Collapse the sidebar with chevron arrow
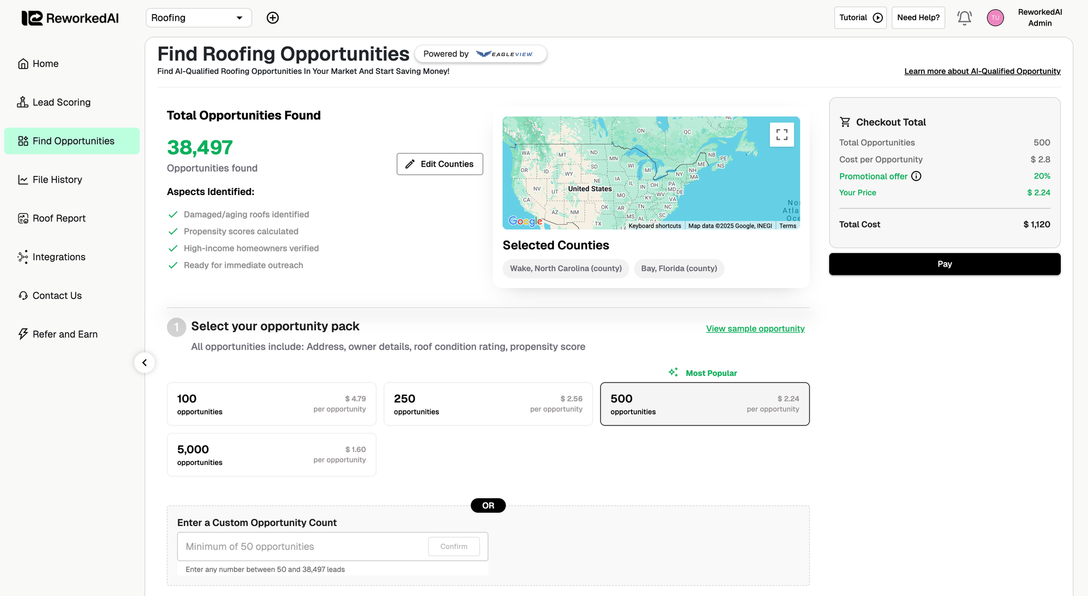Image resolution: width=1088 pixels, height=596 pixels. tap(144, 362)
